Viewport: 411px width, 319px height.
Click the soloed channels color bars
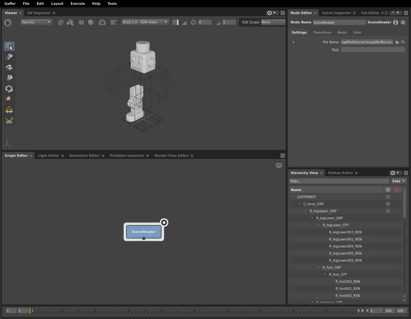(x=175, y=22)
